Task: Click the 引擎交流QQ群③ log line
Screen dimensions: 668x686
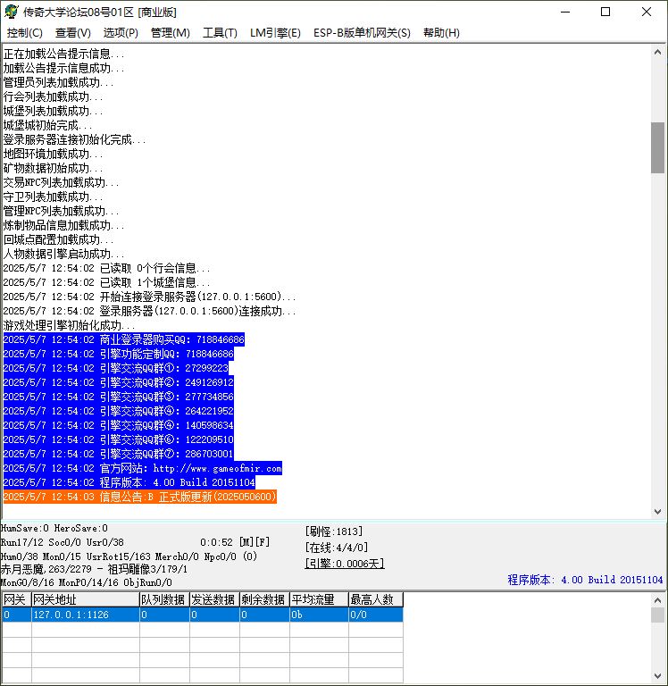Action: coord(119,397)
